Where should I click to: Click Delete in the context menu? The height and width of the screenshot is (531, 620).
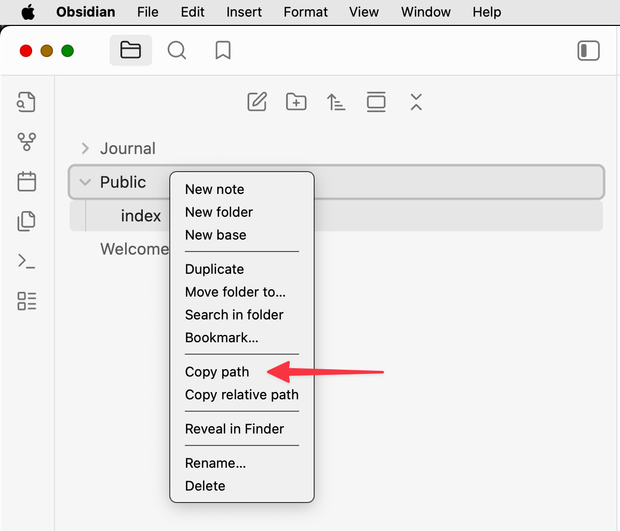[x=205, y=486]
